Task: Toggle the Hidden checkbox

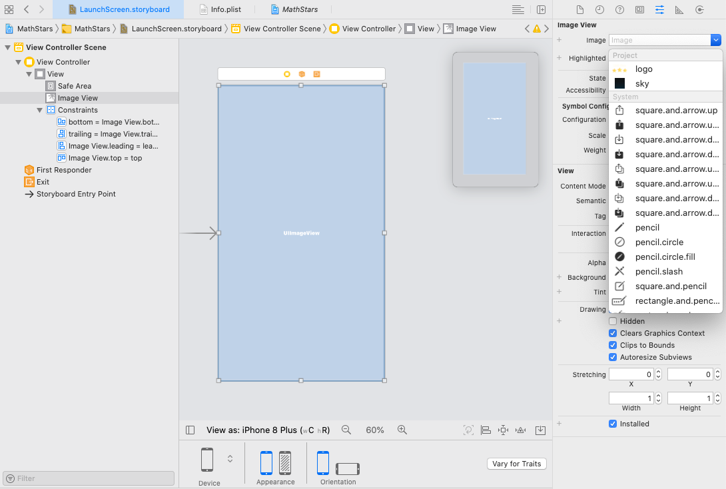Action: tap(613, 321)
